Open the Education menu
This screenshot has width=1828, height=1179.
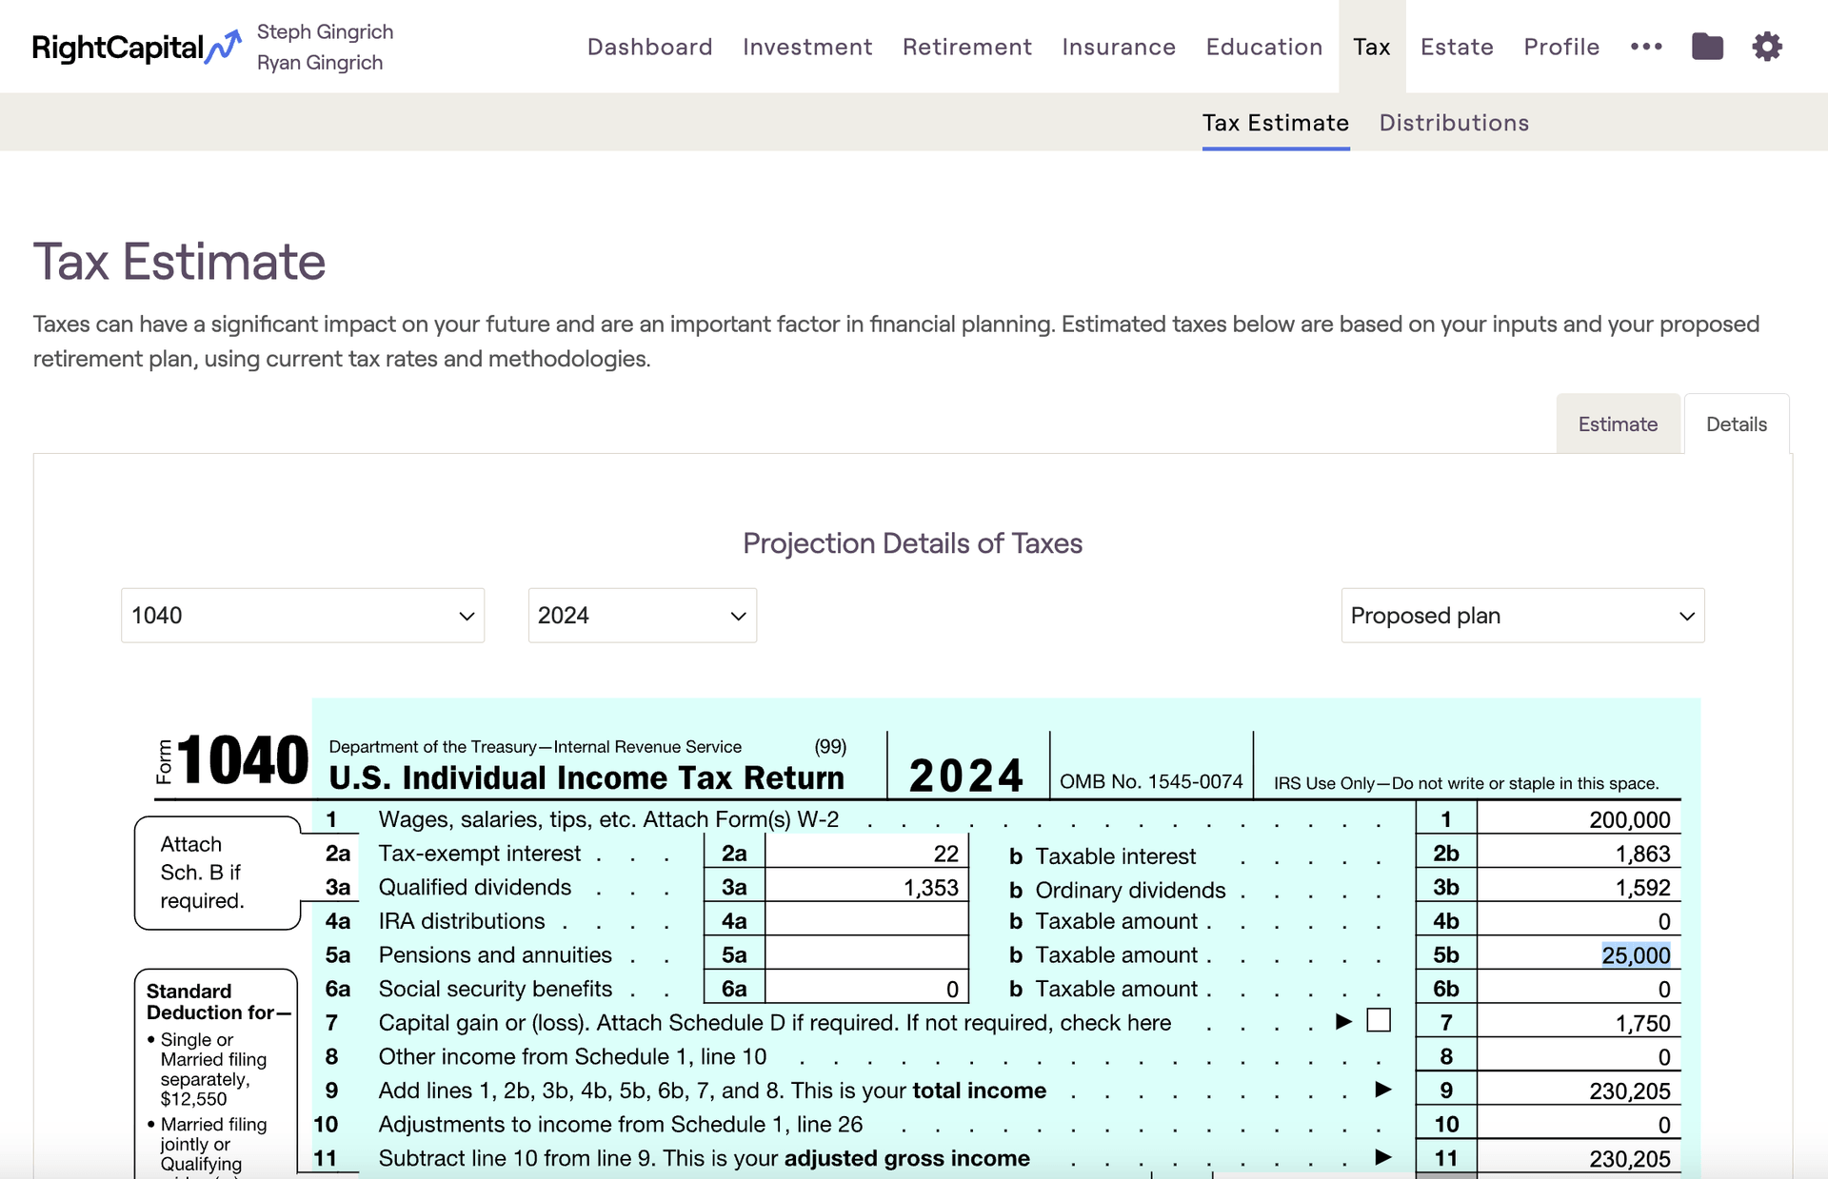point(1264,47)
